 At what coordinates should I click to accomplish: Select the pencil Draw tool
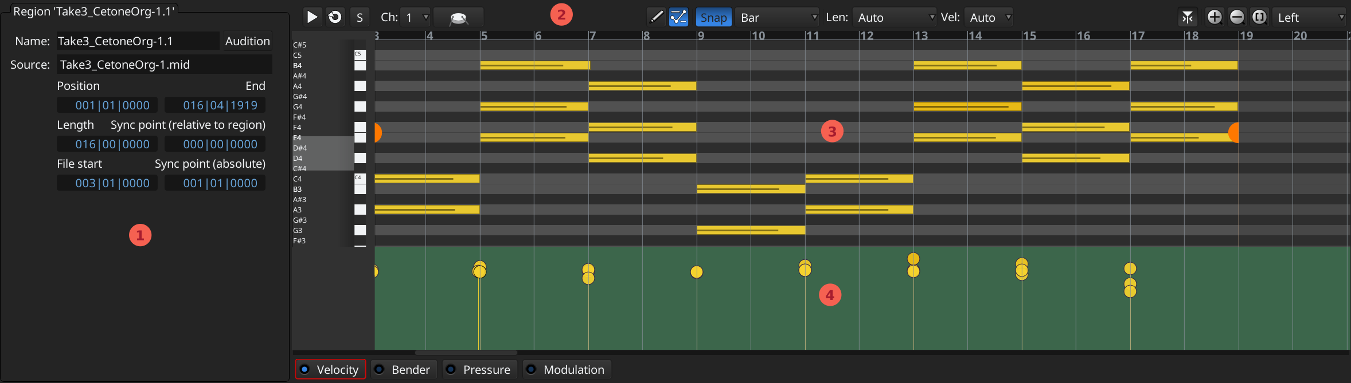[656, 17]
